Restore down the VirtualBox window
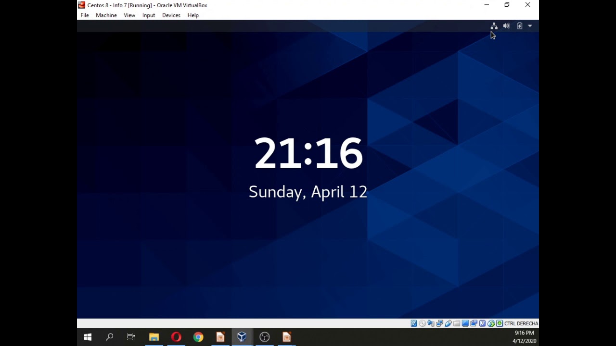This screenshot has height=346, width=616. 507,5
